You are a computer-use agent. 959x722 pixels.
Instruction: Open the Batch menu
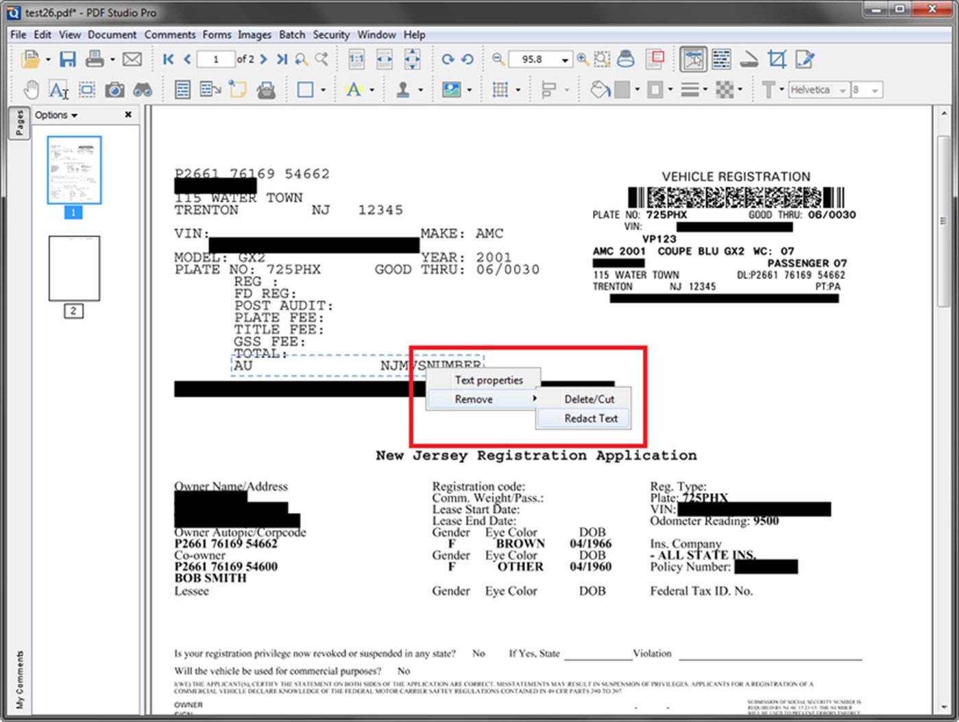pos(292,34)
